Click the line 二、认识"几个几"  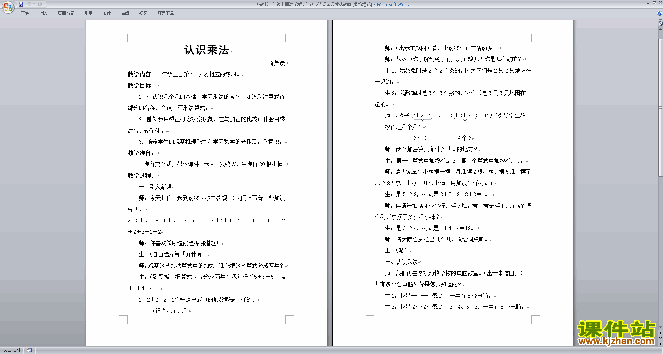[163, 310]
